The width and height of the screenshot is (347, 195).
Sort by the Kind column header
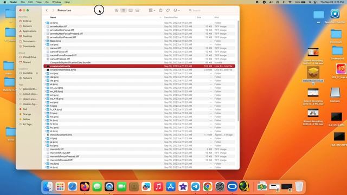pos(216,17)
